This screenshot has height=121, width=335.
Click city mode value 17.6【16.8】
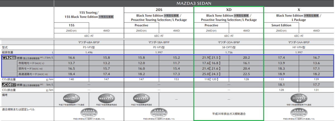click(211, 63)
